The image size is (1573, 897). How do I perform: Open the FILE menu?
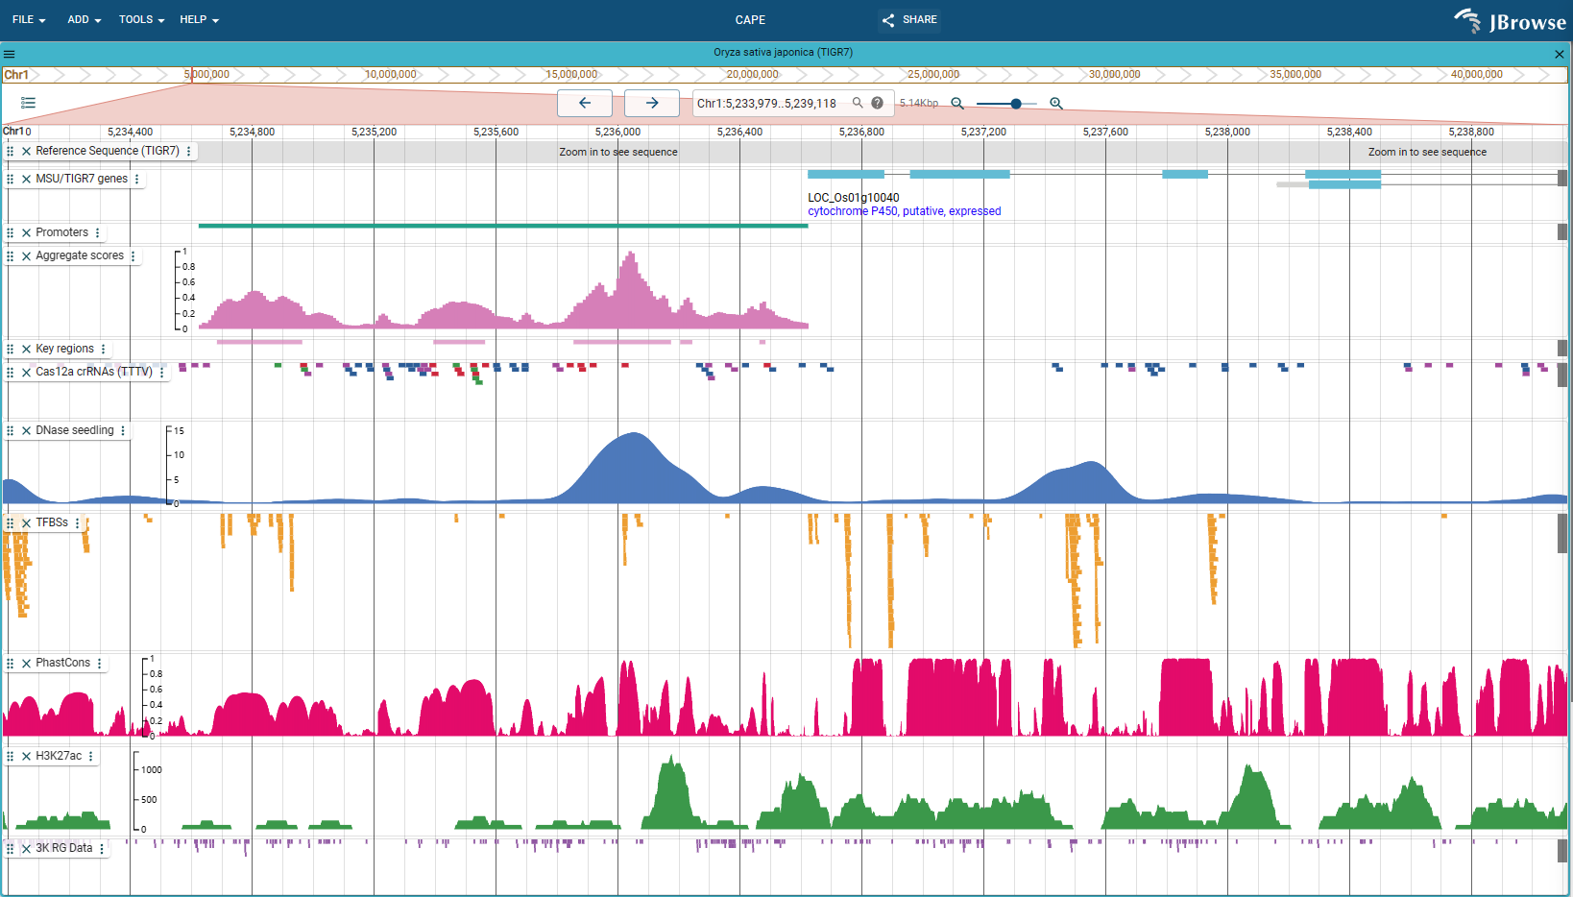(29, 19)
